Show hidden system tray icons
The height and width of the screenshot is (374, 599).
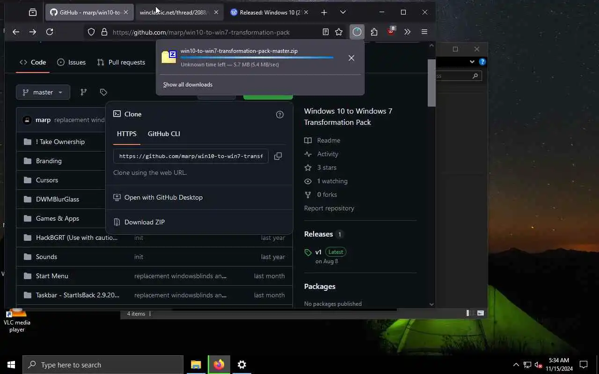[516, 365]
